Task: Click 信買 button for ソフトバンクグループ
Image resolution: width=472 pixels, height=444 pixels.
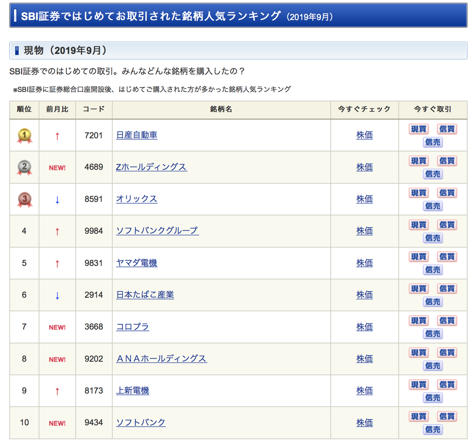Action: pos(447,225)
